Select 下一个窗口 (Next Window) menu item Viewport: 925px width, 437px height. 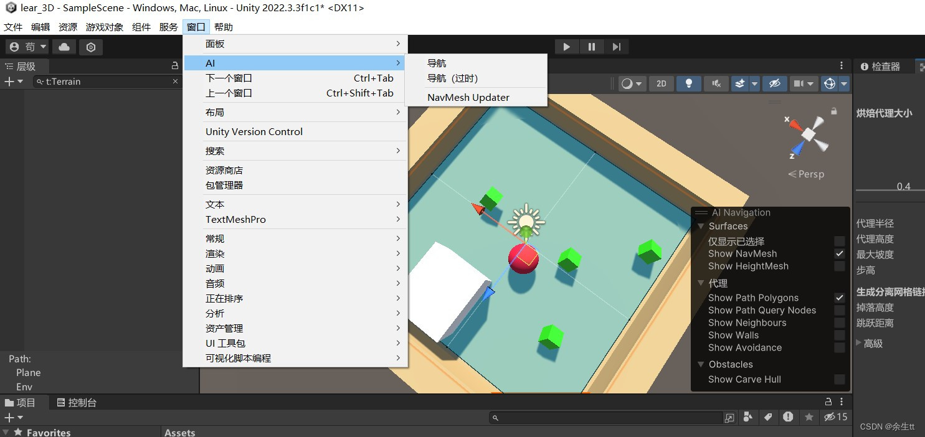click(295, 78)
